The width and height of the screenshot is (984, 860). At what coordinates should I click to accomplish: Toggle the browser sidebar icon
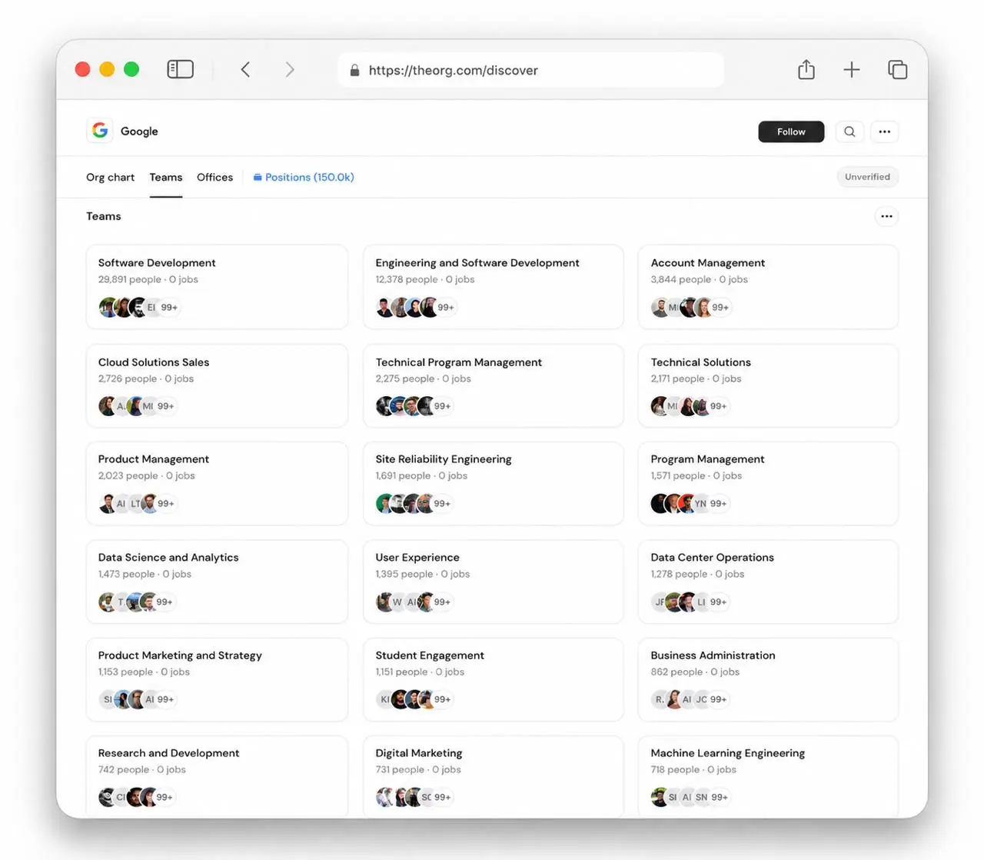click(180, 69)
